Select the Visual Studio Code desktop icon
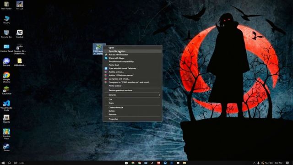The width and height of the screenshot is (293, 165). tap(6, 106)
